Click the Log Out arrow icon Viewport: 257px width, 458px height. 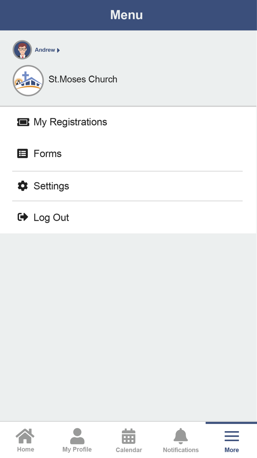[x=23, y=217]
